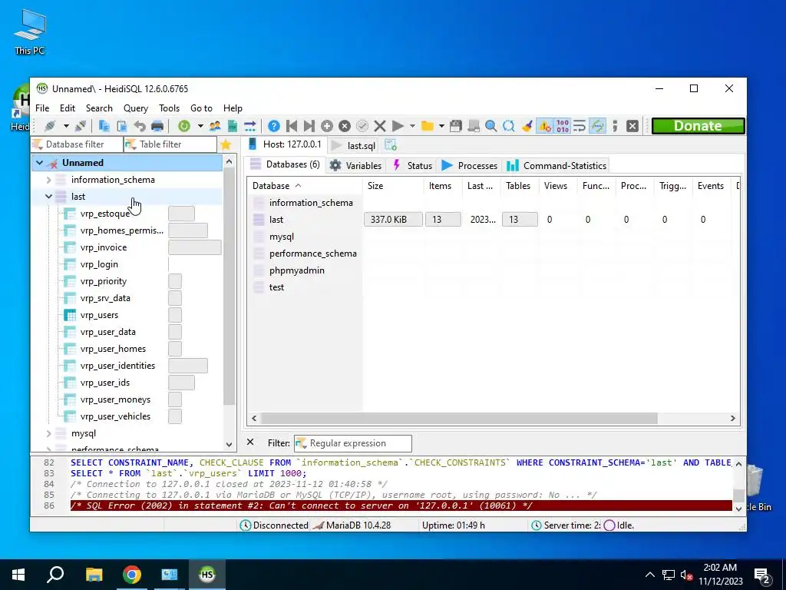
Task: Click the new query tab icon
Action: coord(391,145)
